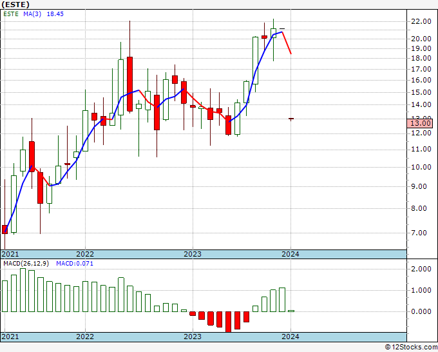
Task: Click the 16.00 price axis label
Action: (421, 80)
